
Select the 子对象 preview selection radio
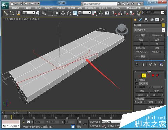coord(144,102)
